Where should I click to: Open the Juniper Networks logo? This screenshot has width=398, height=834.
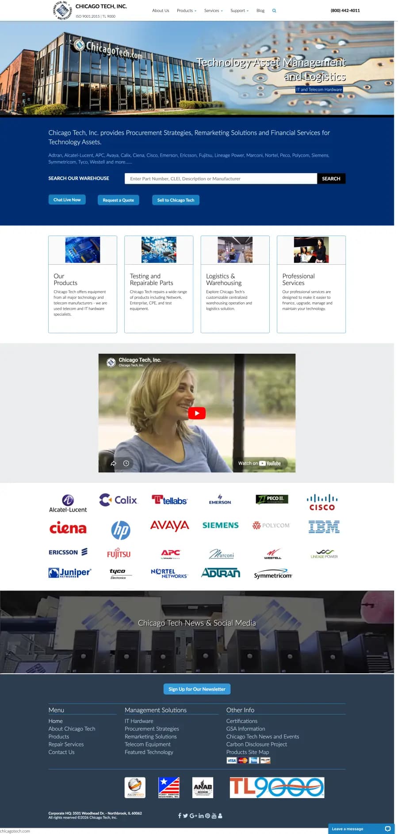[69, 573]
